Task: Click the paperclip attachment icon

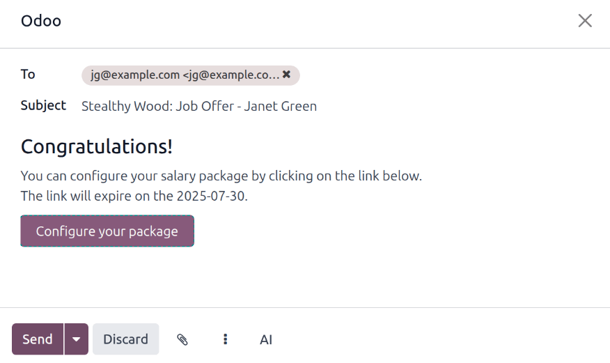Action: (182, 339)
